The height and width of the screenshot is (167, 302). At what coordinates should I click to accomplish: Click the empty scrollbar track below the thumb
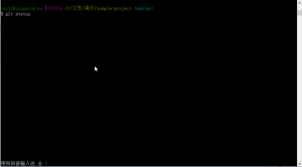pyautogui.click(x=300, y=88)
